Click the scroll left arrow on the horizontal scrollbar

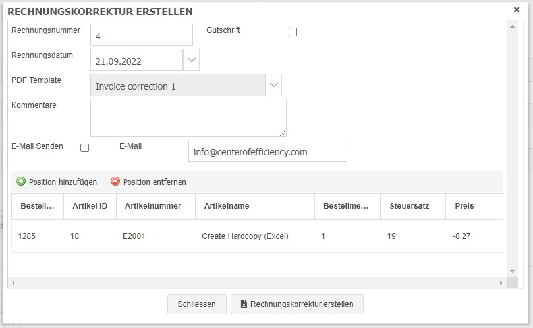click(x=13, y=283)
